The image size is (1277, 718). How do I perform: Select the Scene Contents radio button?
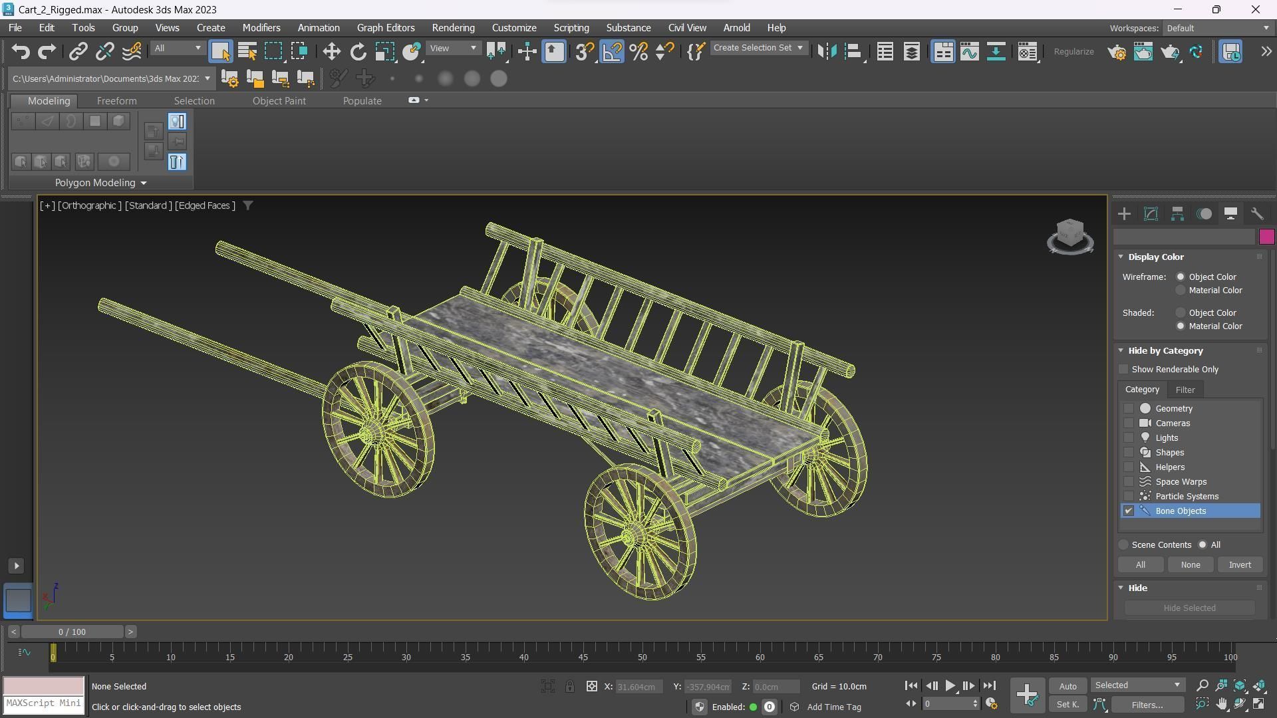pyautogui.click(x=1124, y=545)
